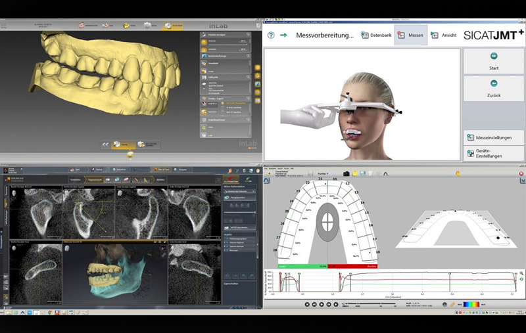Expand the Messungen tree node

click(225, 250)
